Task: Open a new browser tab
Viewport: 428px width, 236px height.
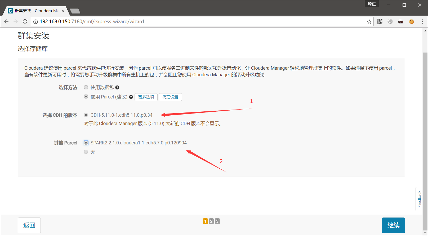Action: click(x=75, y=11)
